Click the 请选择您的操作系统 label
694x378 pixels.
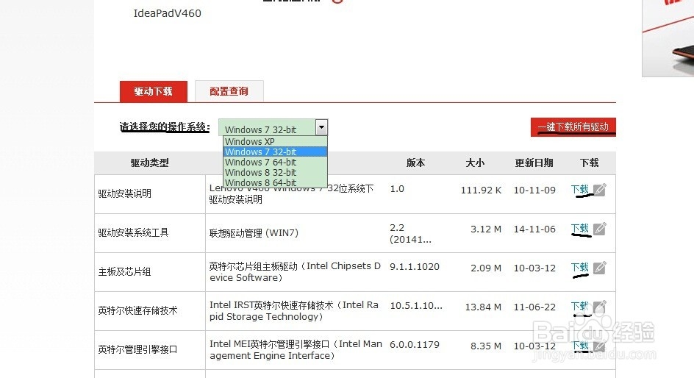[165, 127]
